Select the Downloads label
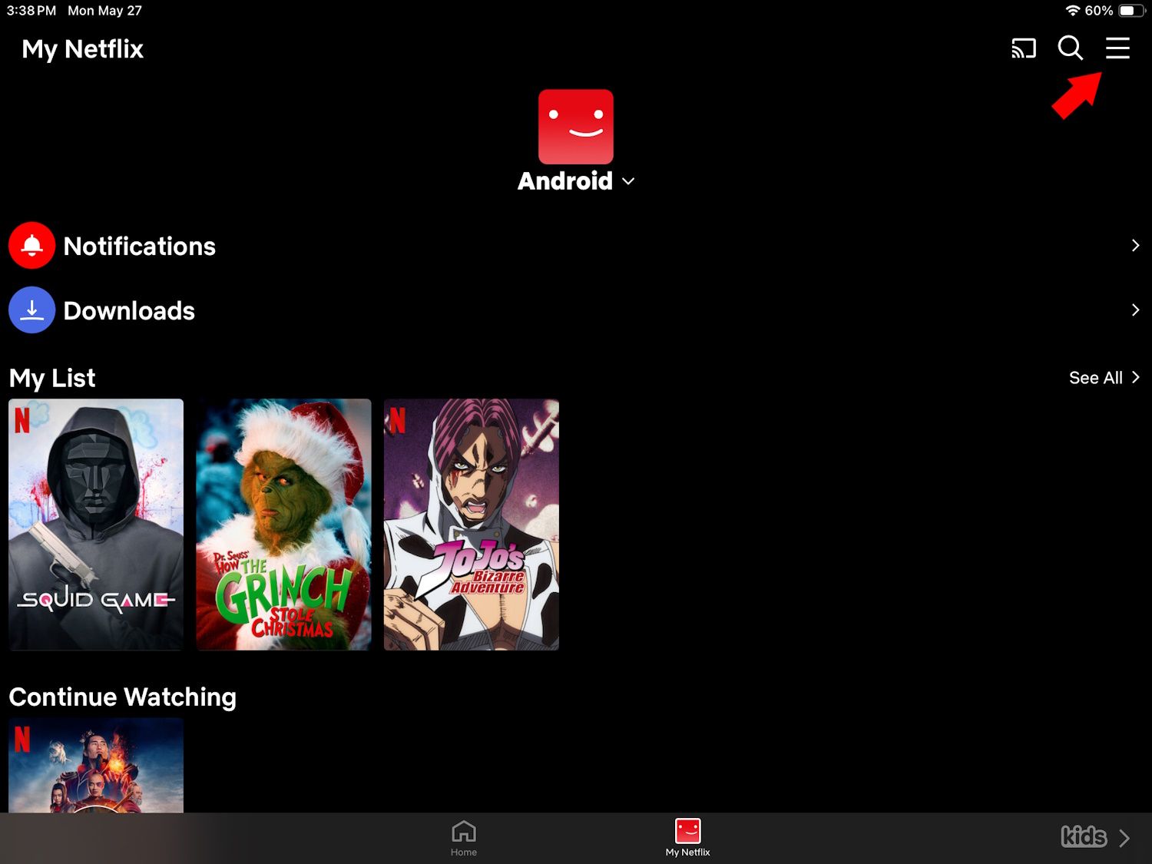 pos(129,310)
